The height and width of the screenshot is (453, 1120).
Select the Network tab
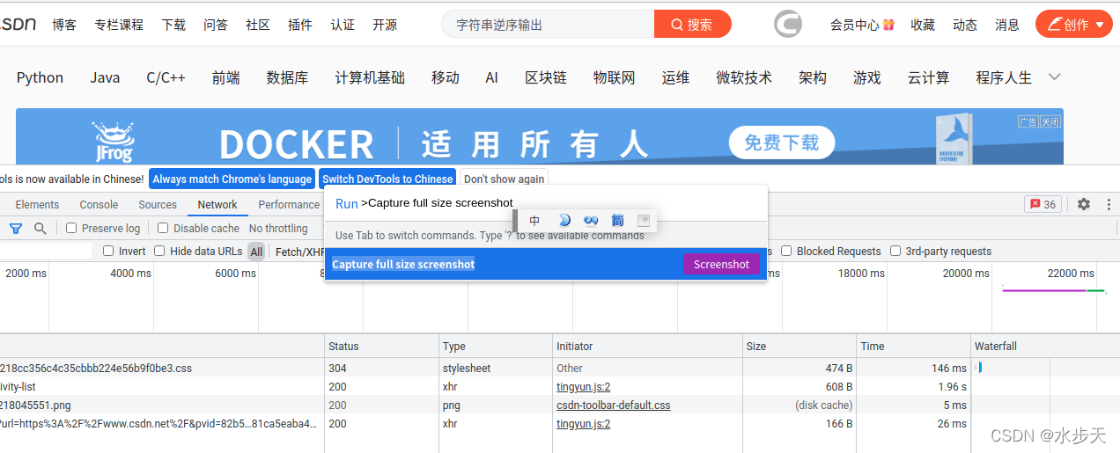pos(217,204)
